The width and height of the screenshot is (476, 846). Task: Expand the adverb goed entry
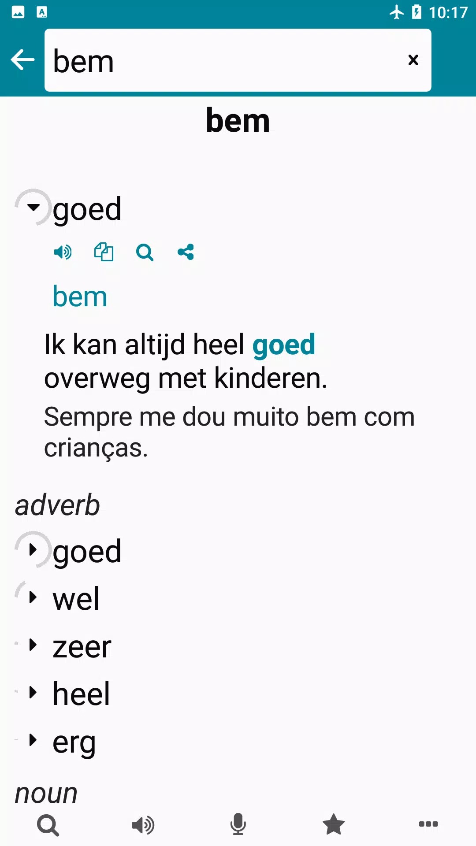[33, 550]
